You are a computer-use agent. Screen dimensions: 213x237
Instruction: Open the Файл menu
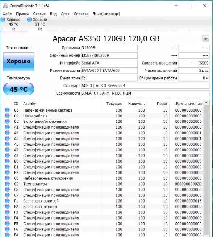[x=7, y=14]
